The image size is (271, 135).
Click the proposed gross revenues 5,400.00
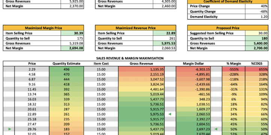(x=257, y=43)
